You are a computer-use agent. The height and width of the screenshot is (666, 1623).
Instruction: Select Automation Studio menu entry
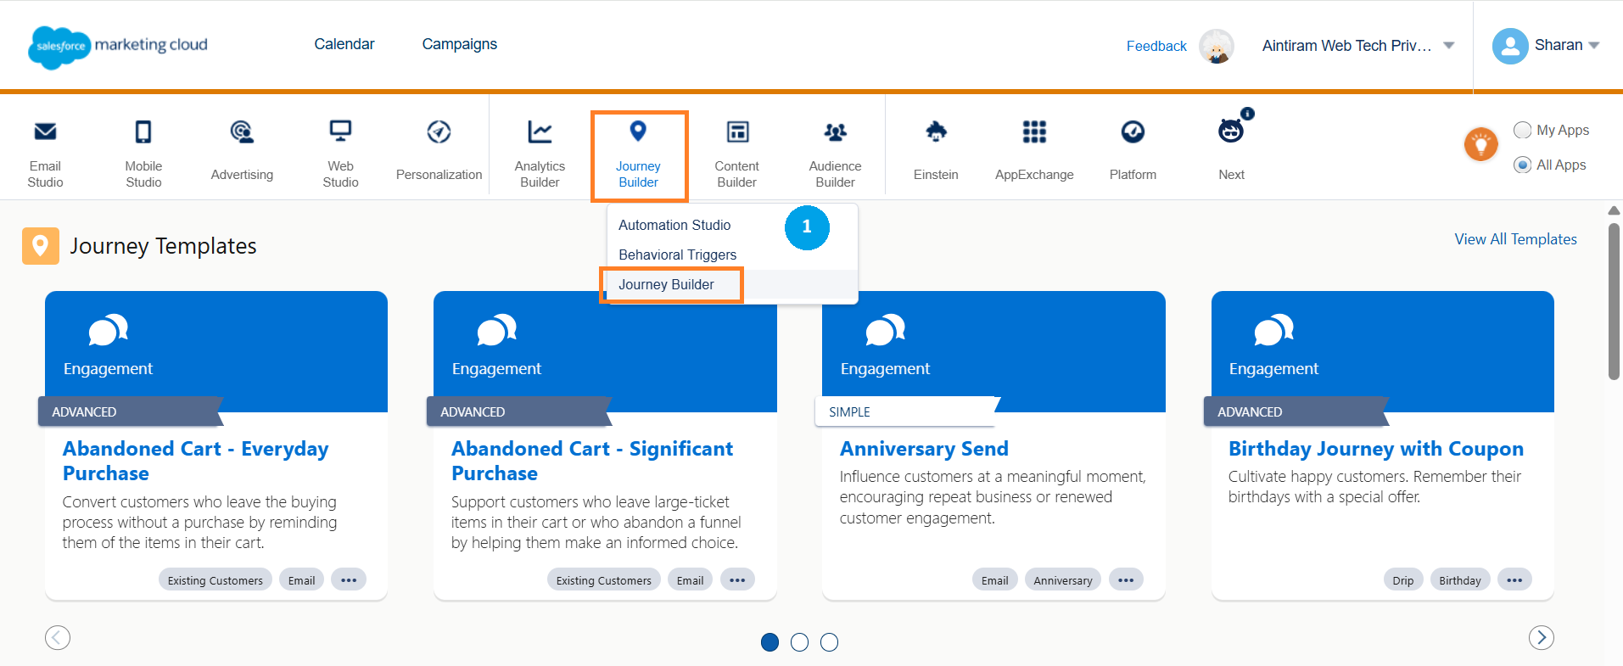674,225
